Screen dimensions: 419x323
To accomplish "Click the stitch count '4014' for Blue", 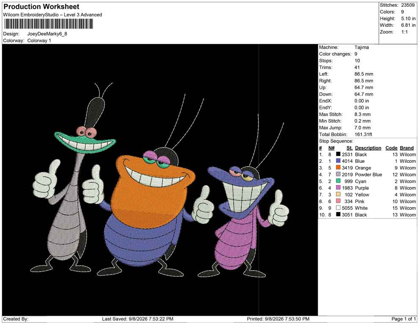I will (347, 161).
